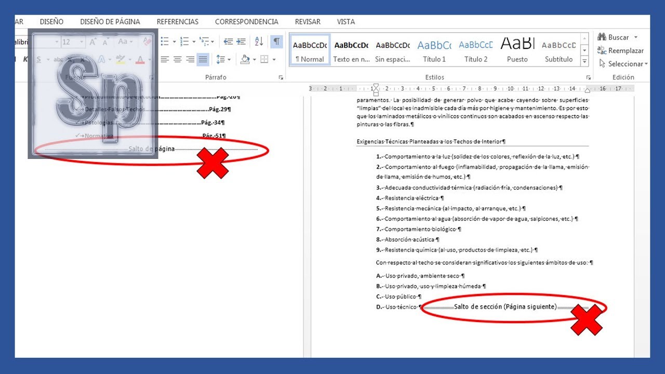Click the first line indent ruler marker
The width and height of the screenshot is (665, 374).
tap(376, 86)
